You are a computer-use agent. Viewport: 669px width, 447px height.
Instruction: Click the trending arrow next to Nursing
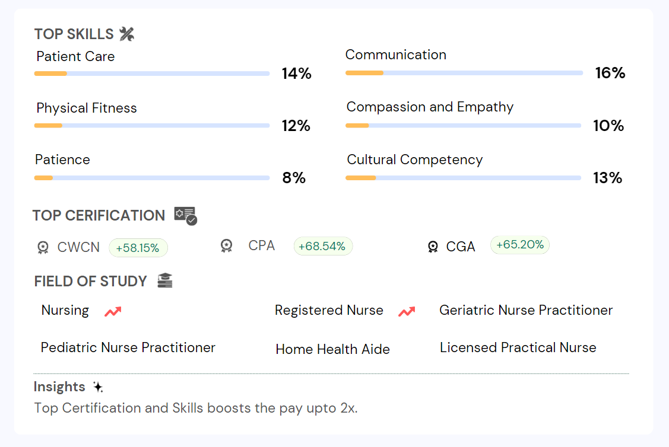coord(113,311)
